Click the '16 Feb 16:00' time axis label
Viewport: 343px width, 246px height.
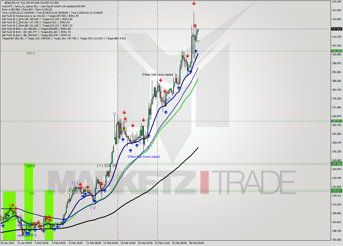[x=128, y=243]
